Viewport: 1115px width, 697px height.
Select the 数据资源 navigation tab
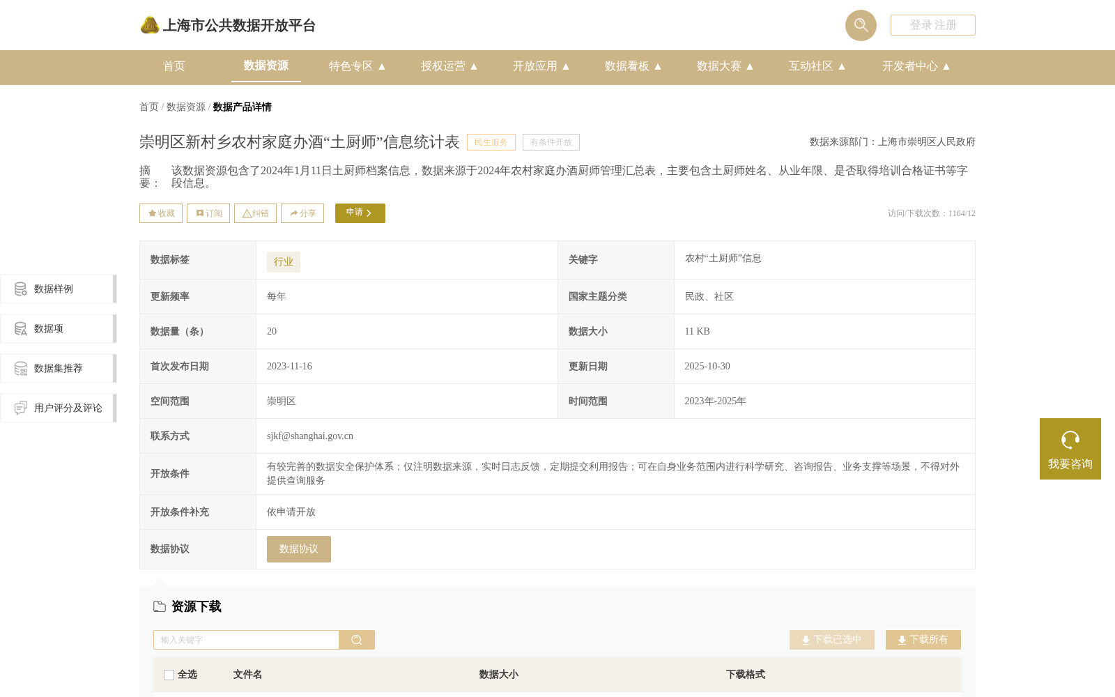click(x=266, y=66)
